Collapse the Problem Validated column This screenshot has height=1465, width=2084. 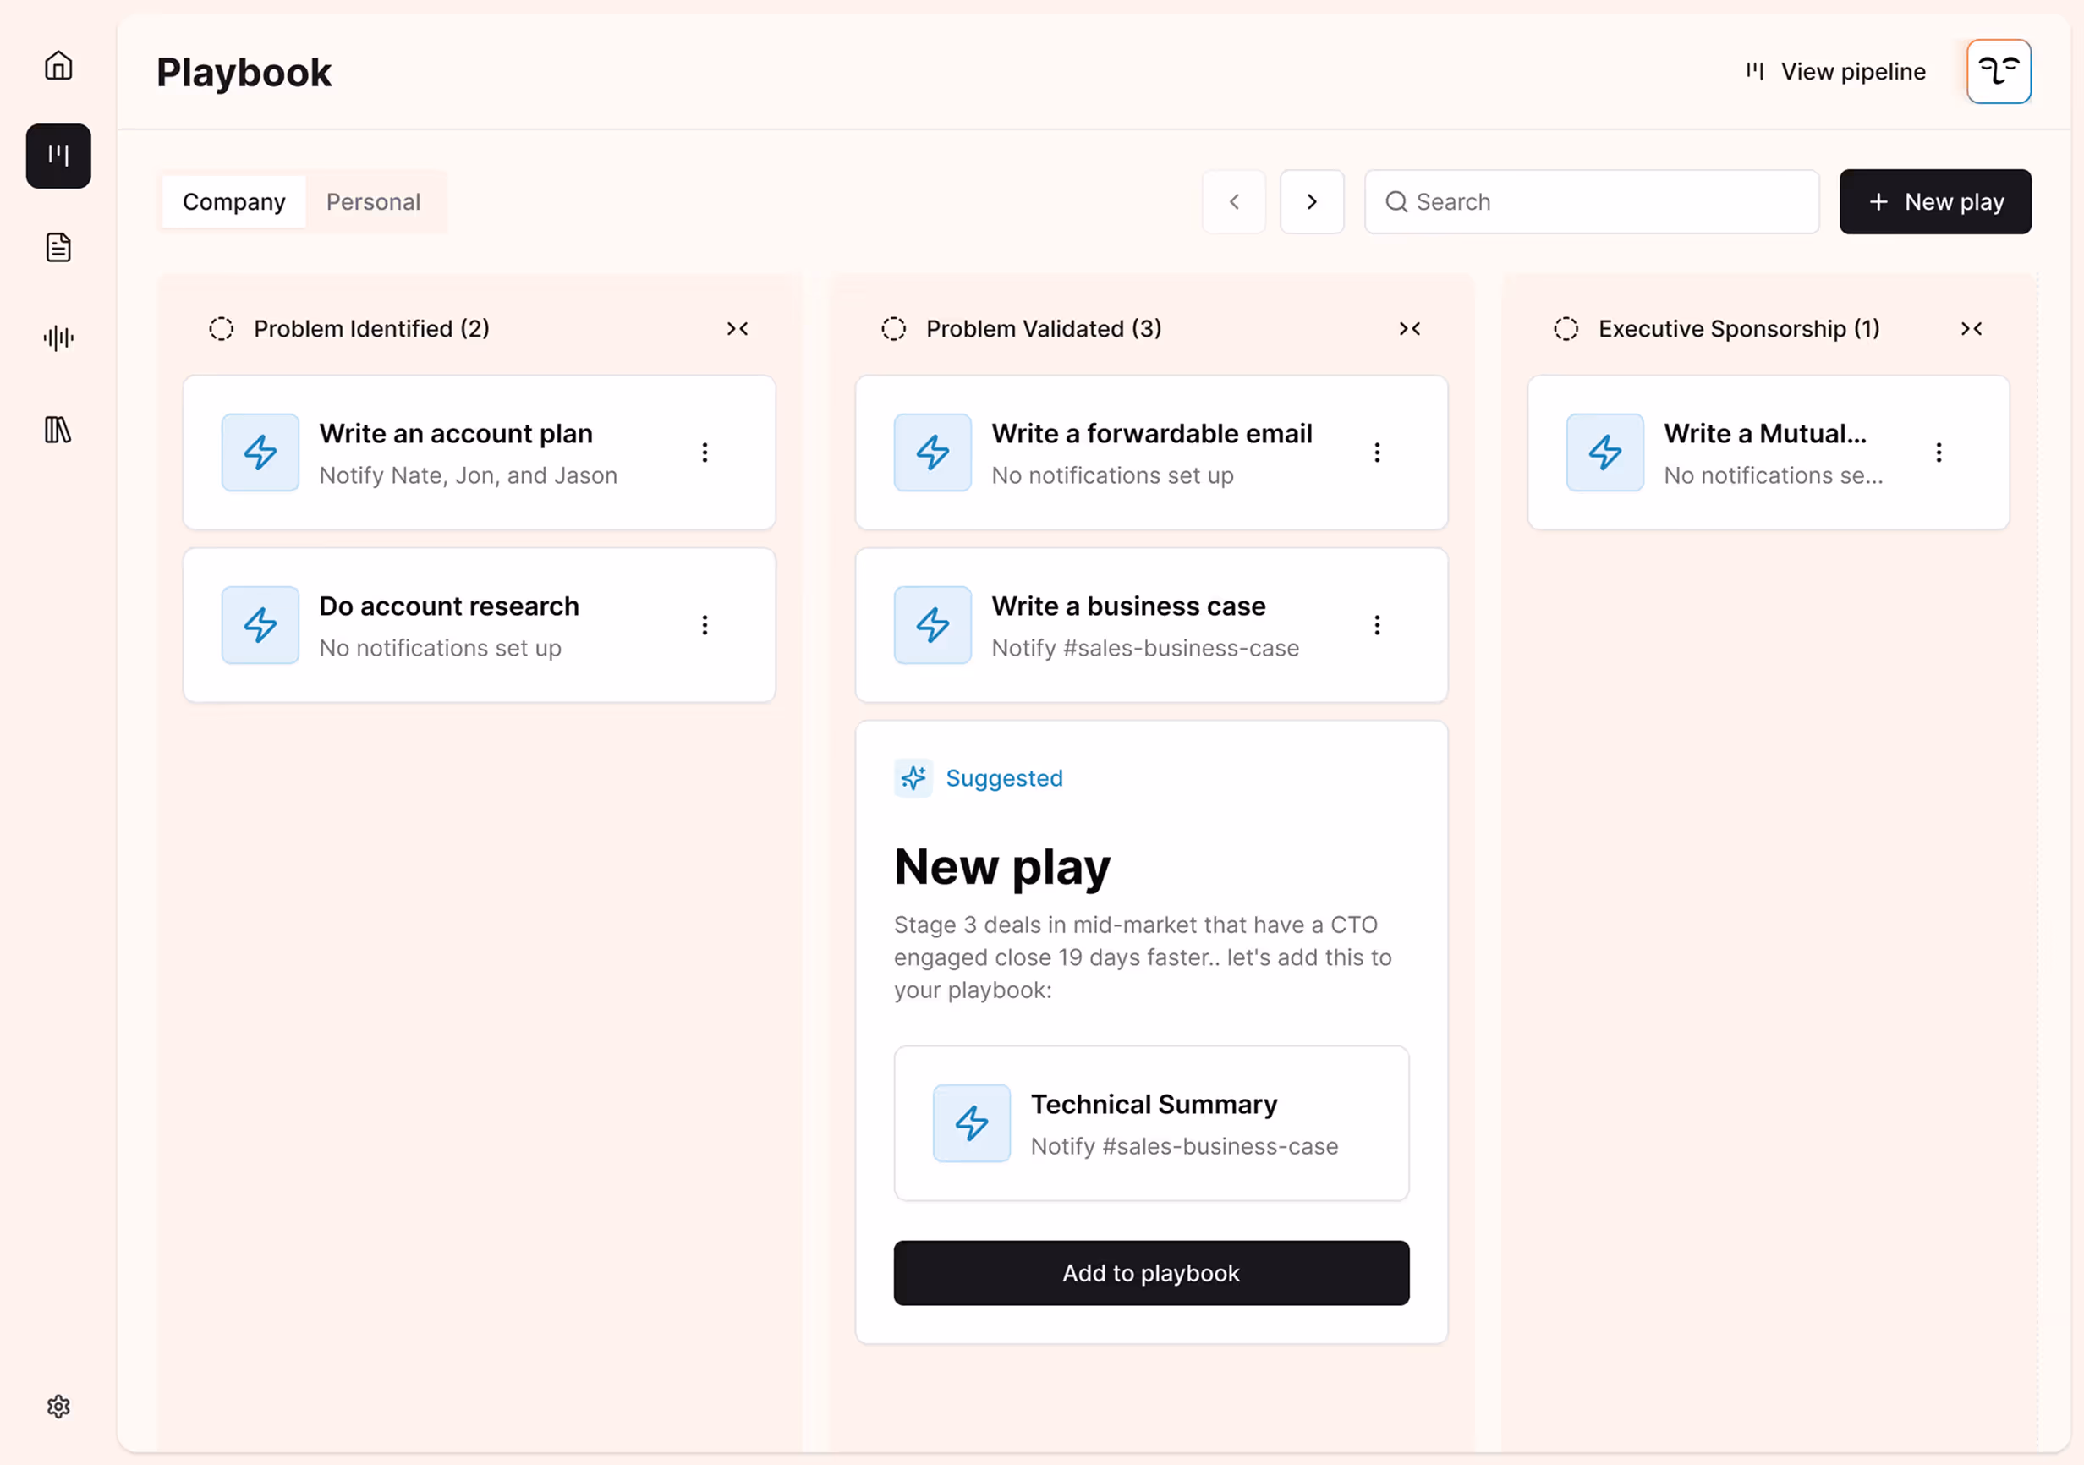coord(1409,328)
